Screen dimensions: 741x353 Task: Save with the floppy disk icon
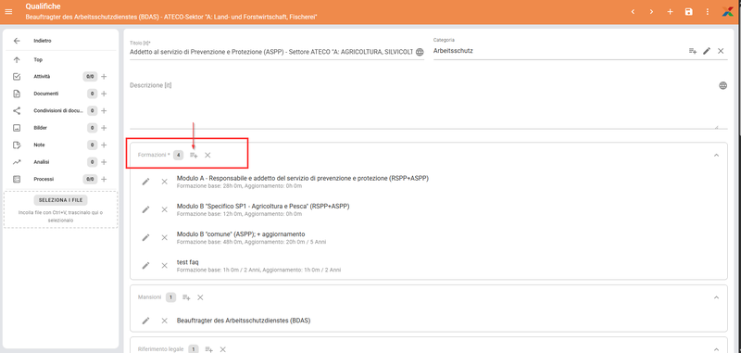[x=688, y=12]
